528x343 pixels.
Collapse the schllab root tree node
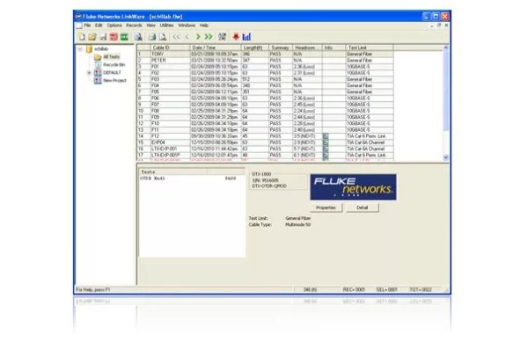click(x=80, y=49)
